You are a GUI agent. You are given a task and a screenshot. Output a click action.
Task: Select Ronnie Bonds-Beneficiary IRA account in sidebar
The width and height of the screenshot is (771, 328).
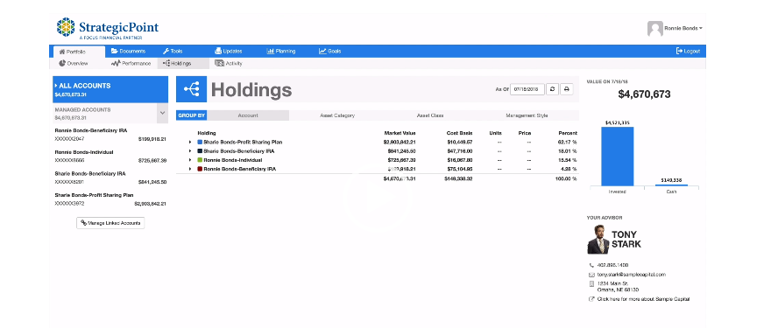pos(110,135)
